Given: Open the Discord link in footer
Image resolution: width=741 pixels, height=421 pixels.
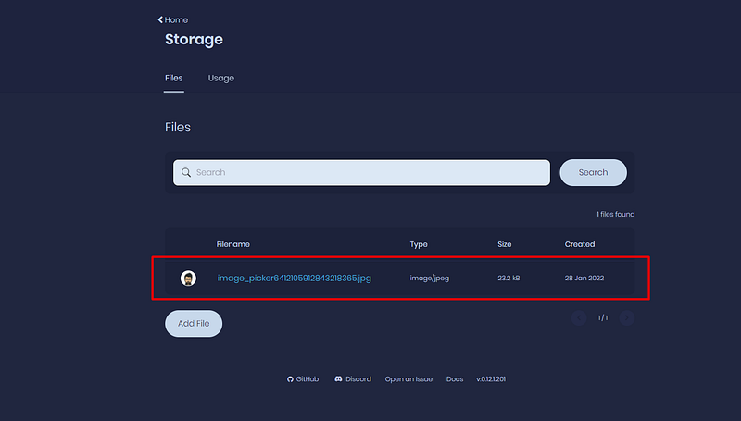Looking at the screenshot, I should point(353,379).
